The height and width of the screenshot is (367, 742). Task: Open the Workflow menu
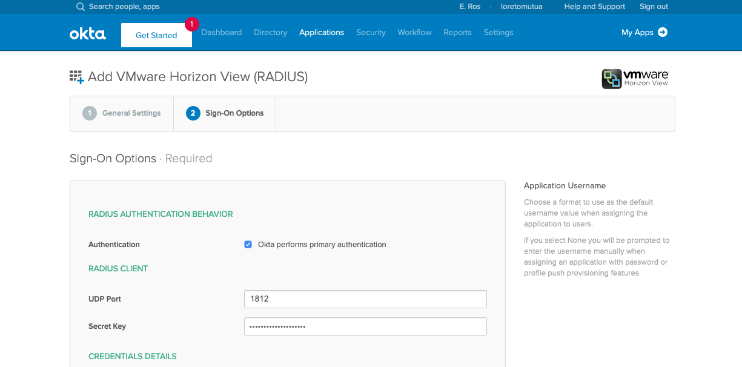coord(415,33)
